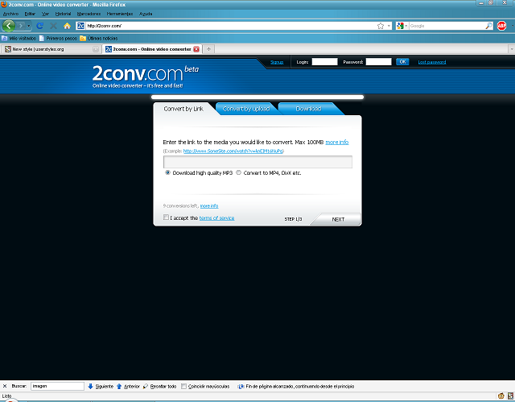Switch to the New style userstyles.org tab

coord(51,49)
